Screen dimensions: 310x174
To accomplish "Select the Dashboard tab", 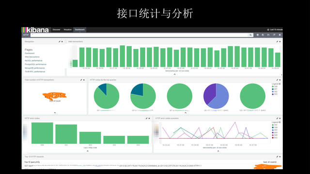I will [79, 29].
